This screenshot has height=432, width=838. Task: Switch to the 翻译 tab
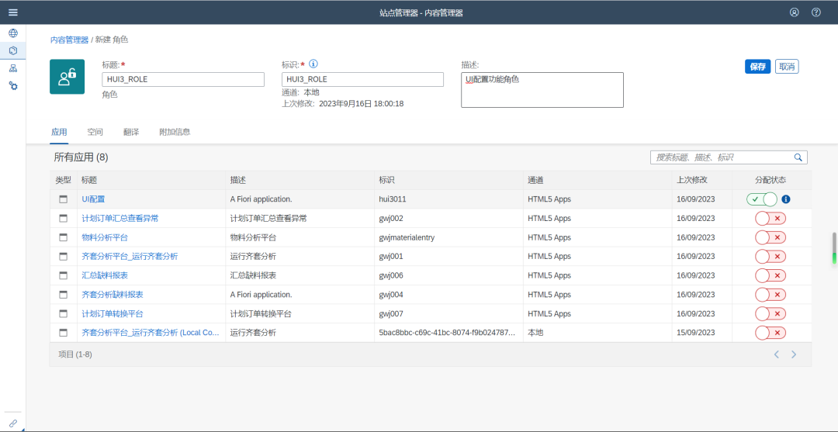[x=131, y=132]
